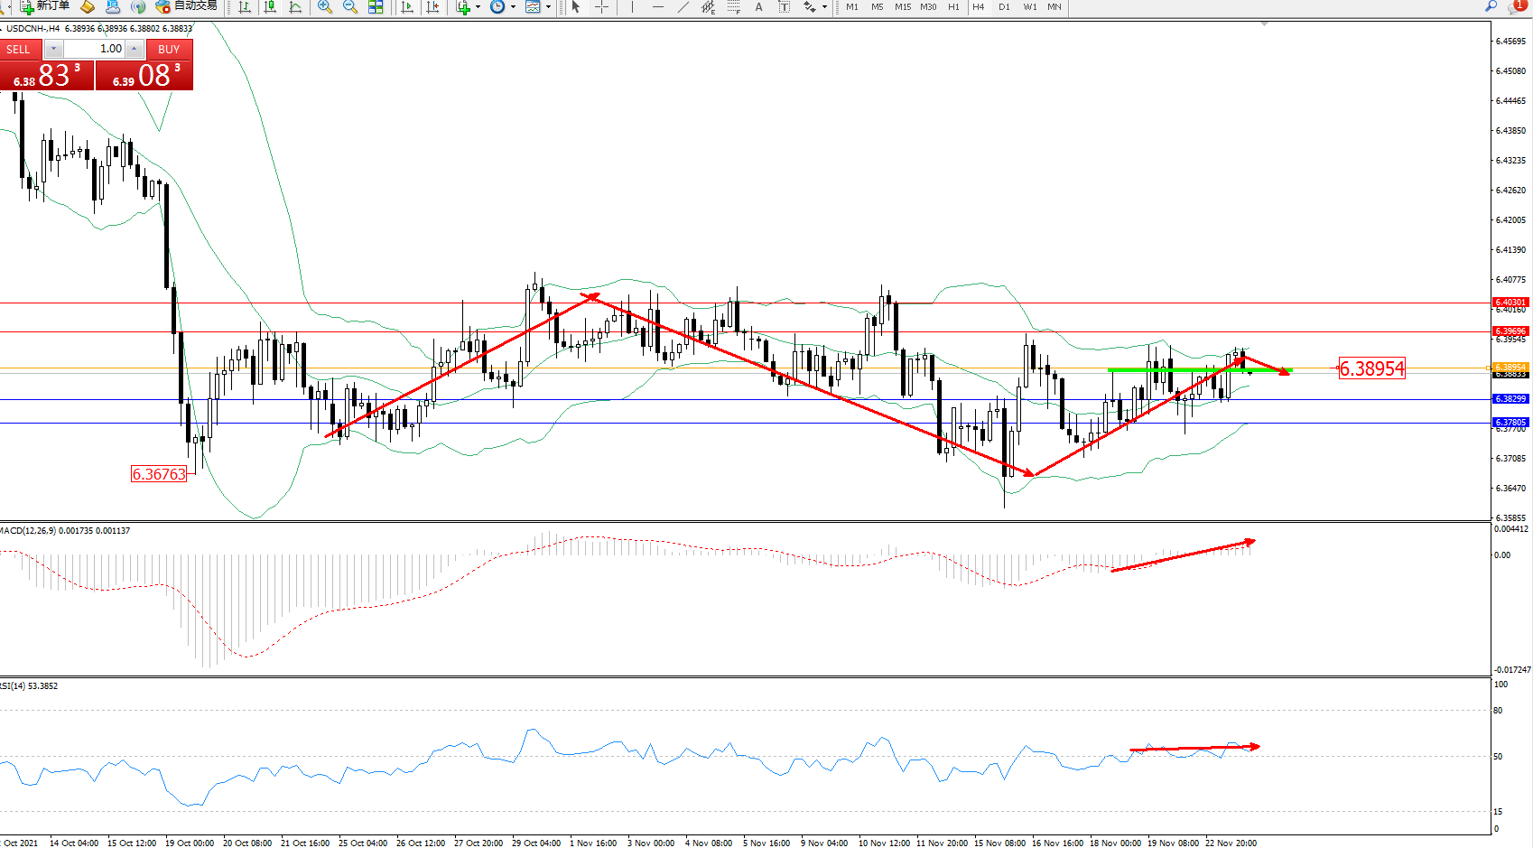Enable auto scroll to latest bar
1533x848 pixels.
(407, 7)
